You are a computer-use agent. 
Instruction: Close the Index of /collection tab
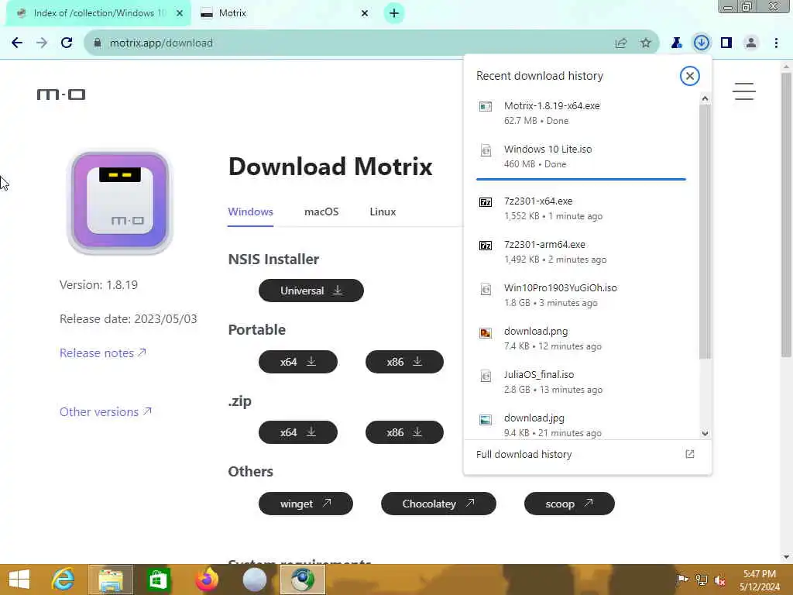pos(180,13)
